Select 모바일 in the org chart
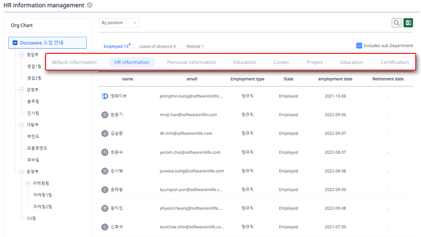Image resolution: width=421 pixels, height=237 pixels. (x=33, y=160)
